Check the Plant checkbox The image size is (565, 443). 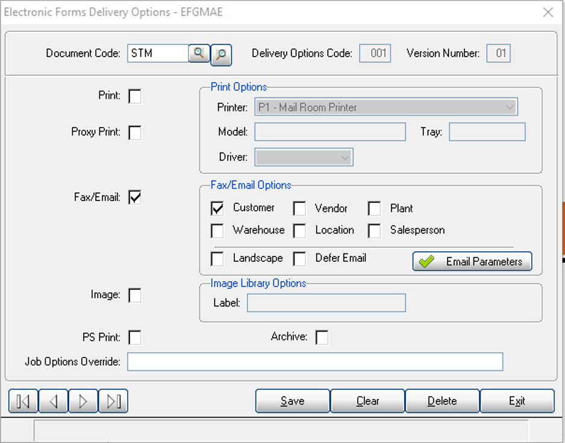pos(375,208)
